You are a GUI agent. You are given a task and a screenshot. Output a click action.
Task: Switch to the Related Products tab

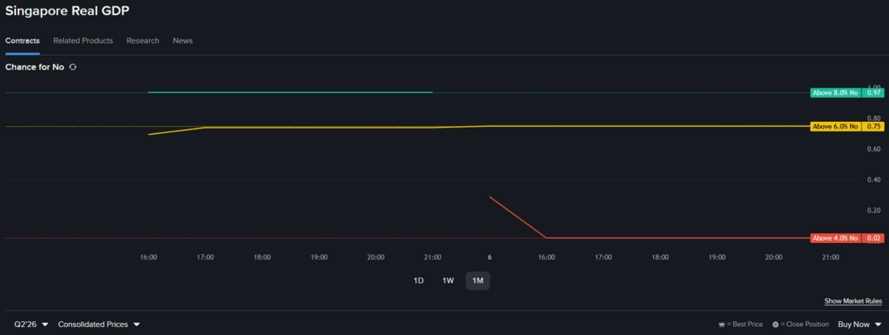tap(82, 40)
